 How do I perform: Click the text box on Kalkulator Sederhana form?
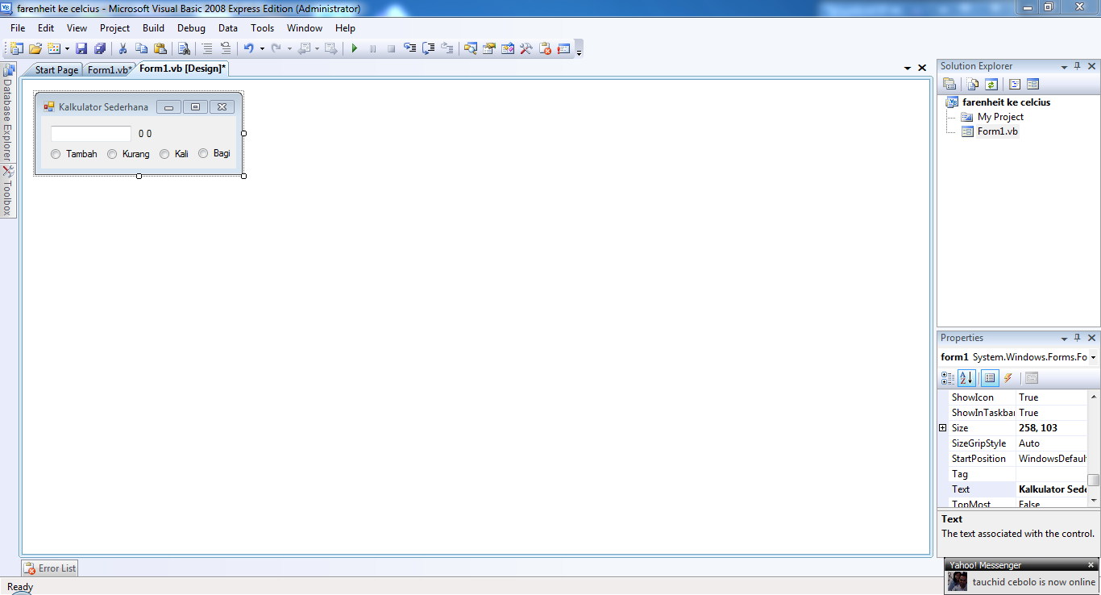point(90,133)
